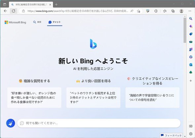
Task: Click the AI を利用した応答エンジン subtitle
Action: click(x=93, y=69)
